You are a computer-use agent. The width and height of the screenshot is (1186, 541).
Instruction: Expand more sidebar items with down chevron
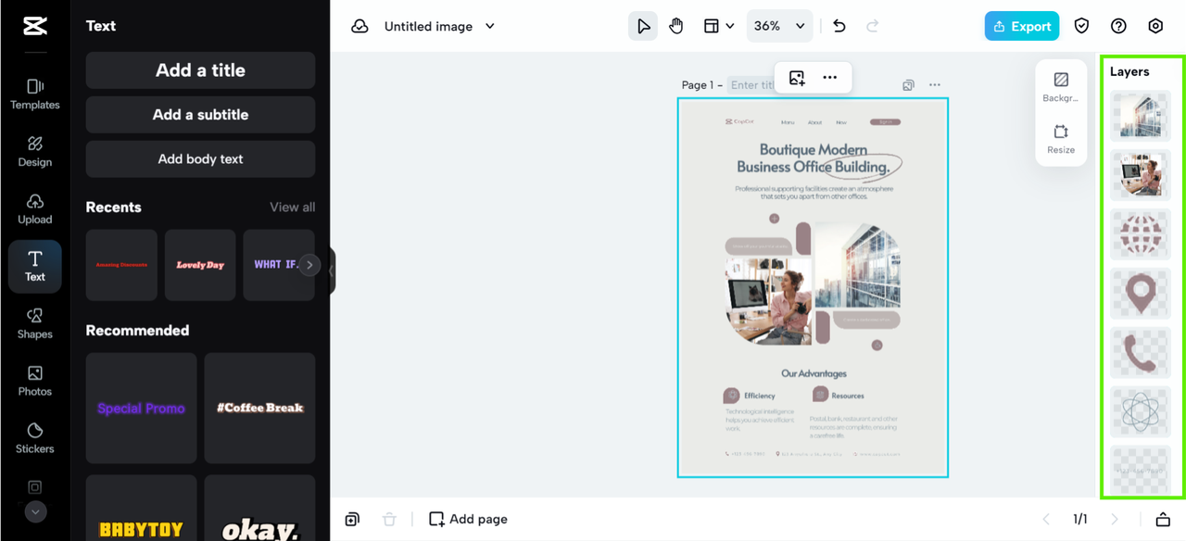click(x=35, y=511)
